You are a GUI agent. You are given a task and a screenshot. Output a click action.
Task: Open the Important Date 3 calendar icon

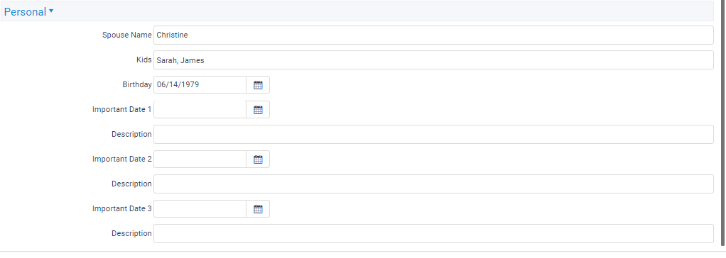tap(258, 209)
